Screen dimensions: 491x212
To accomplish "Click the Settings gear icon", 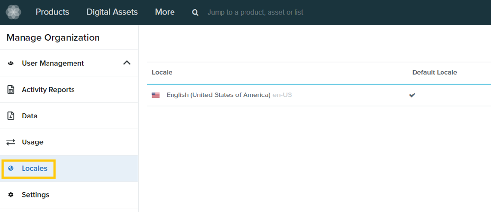I will [11, 195].
